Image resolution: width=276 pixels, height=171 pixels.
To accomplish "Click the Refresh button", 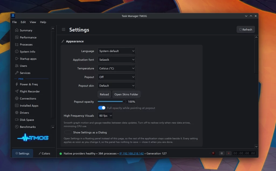I will (246, 30).
